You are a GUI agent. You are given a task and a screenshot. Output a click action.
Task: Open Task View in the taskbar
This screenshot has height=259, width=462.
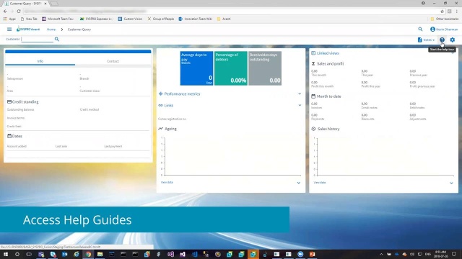[x=29, y=254]
